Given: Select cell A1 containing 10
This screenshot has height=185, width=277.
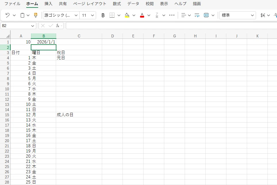Looking at the screenshot, I should click(x=21, y=42).
